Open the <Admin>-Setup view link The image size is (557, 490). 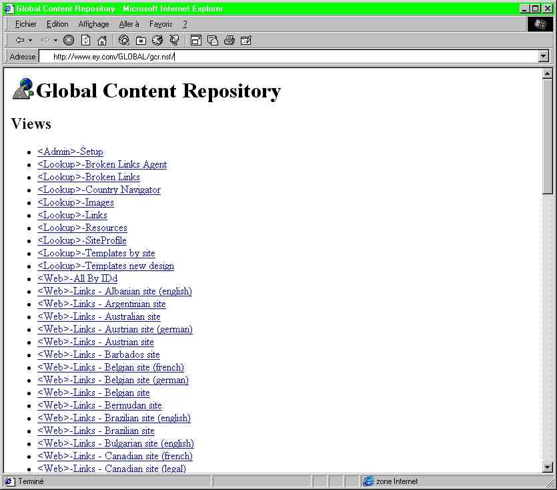(x=70, y=152)
